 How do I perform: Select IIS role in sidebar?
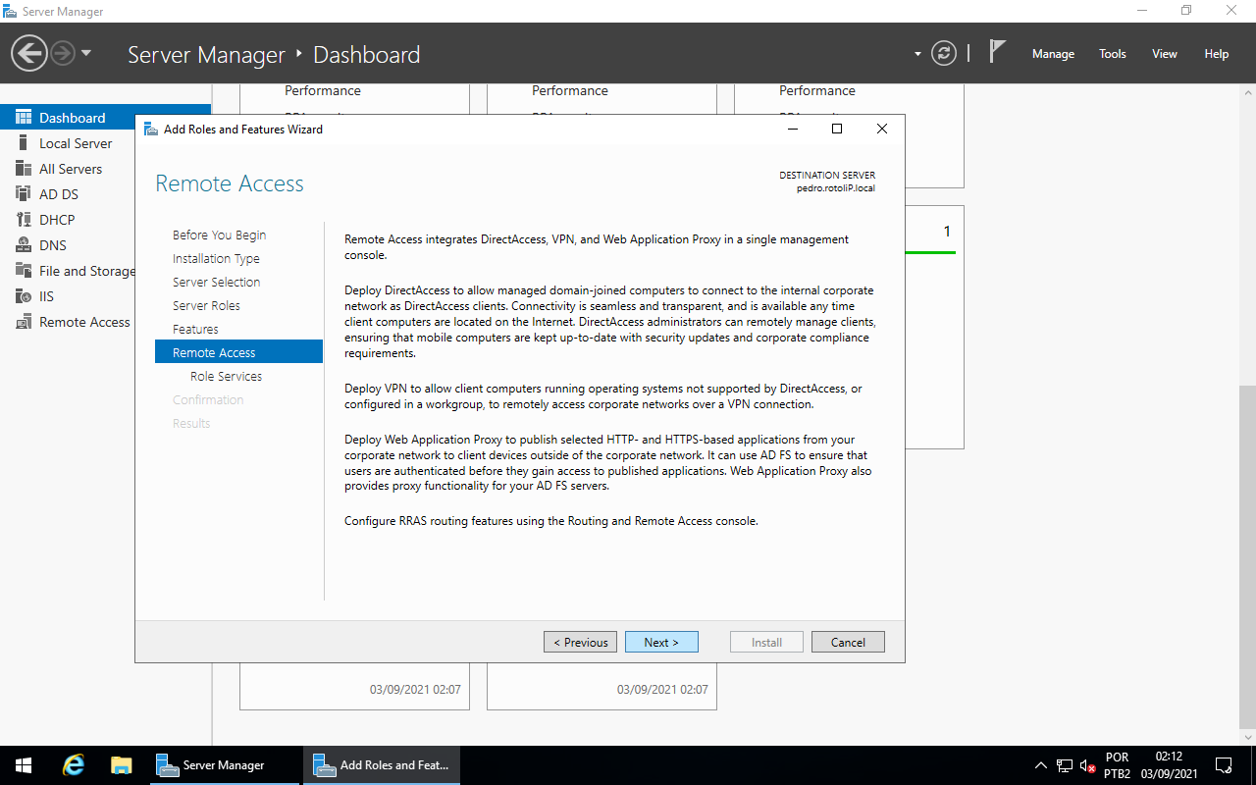46,296
